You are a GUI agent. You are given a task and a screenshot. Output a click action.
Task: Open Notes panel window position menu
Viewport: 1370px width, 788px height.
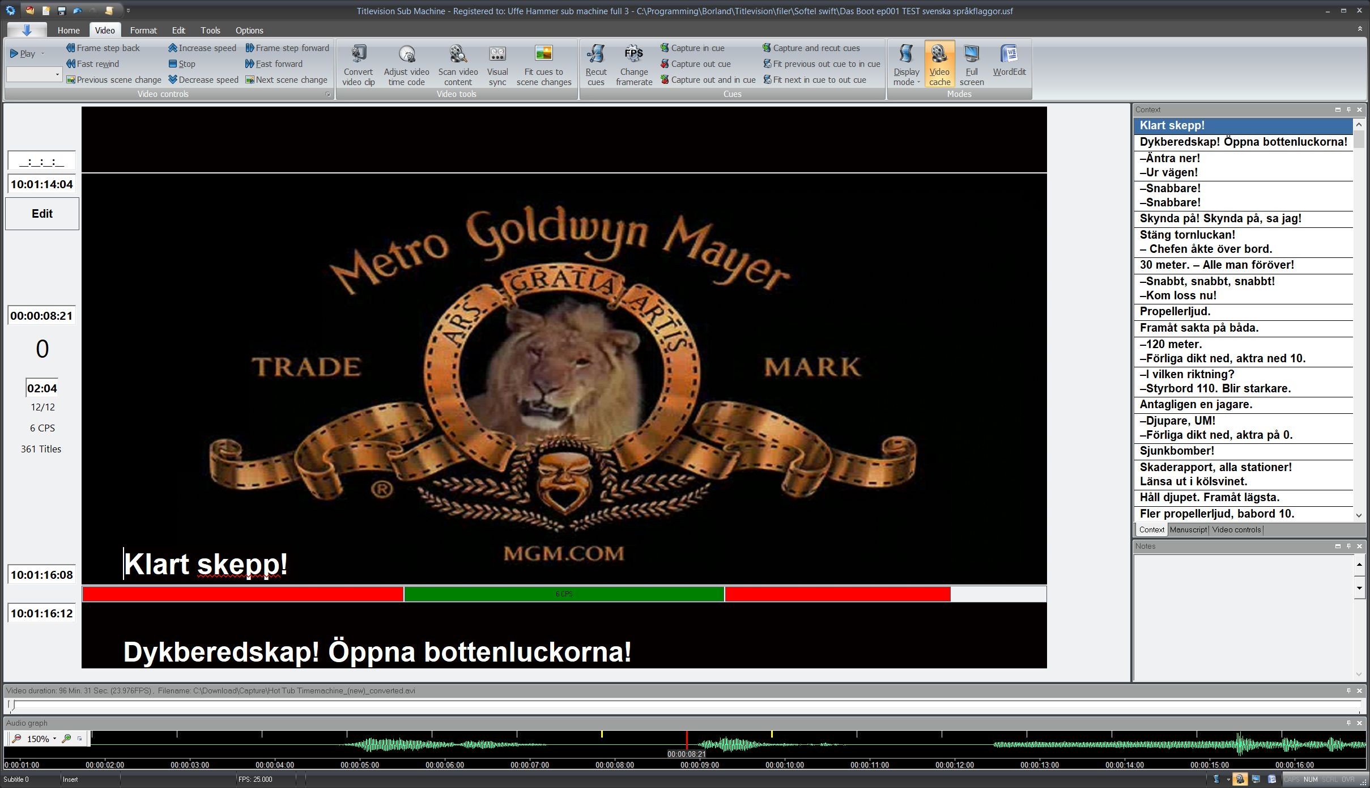pyautogui.click(x=1338, y=546)
